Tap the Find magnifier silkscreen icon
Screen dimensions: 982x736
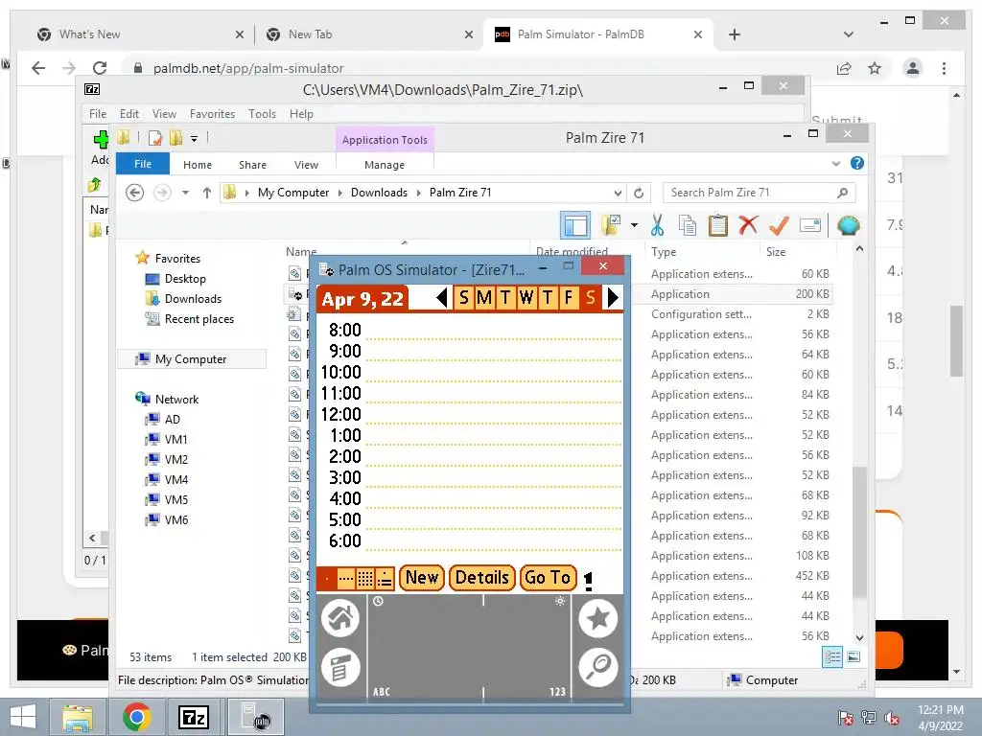point(598,667)
